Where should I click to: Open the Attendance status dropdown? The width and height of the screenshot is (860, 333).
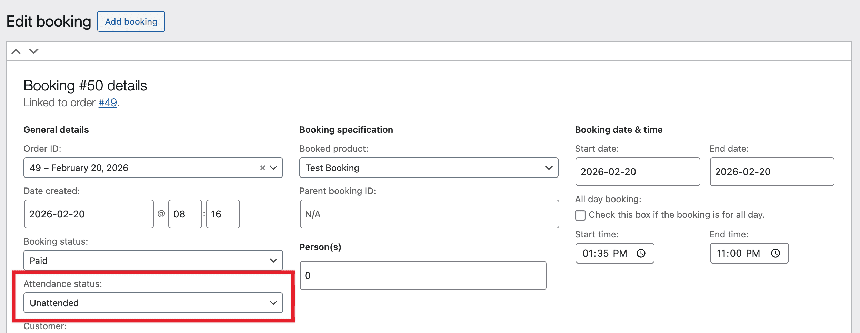153,303
